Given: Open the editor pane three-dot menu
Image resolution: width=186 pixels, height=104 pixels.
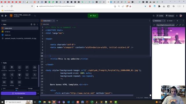Looking at the screenshot, I should tap(149, 21).
